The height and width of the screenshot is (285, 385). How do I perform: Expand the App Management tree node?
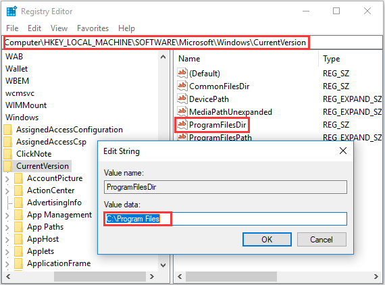(7, 215)
